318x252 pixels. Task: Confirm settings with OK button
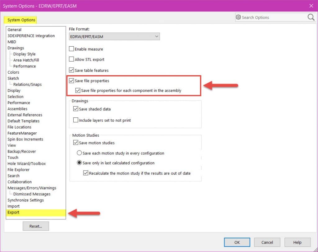(x=237, y=242)
